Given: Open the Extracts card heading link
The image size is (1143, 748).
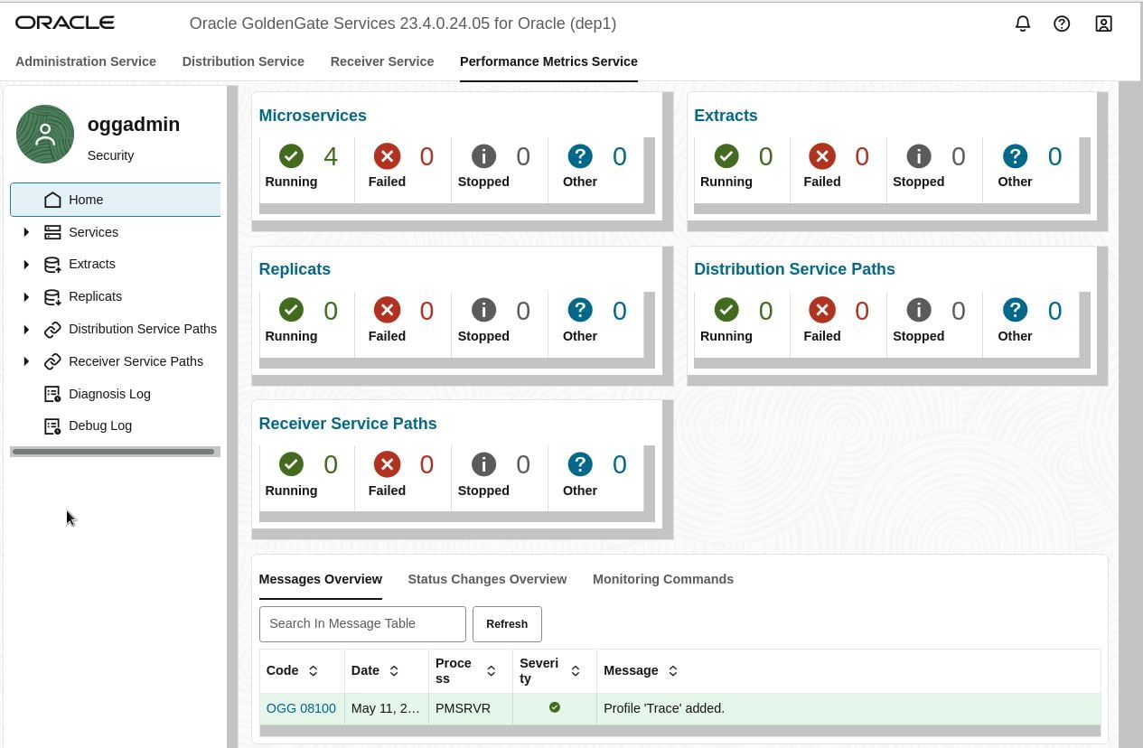Looking at the screenshot, I should pos(726,116).
